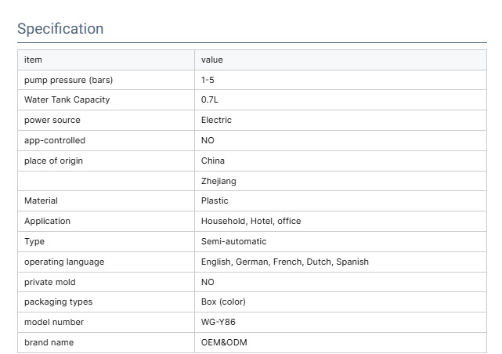Select the 'China' value cell
The width and height of the screenshot is (502, 354).
click(x=213, y=161)
